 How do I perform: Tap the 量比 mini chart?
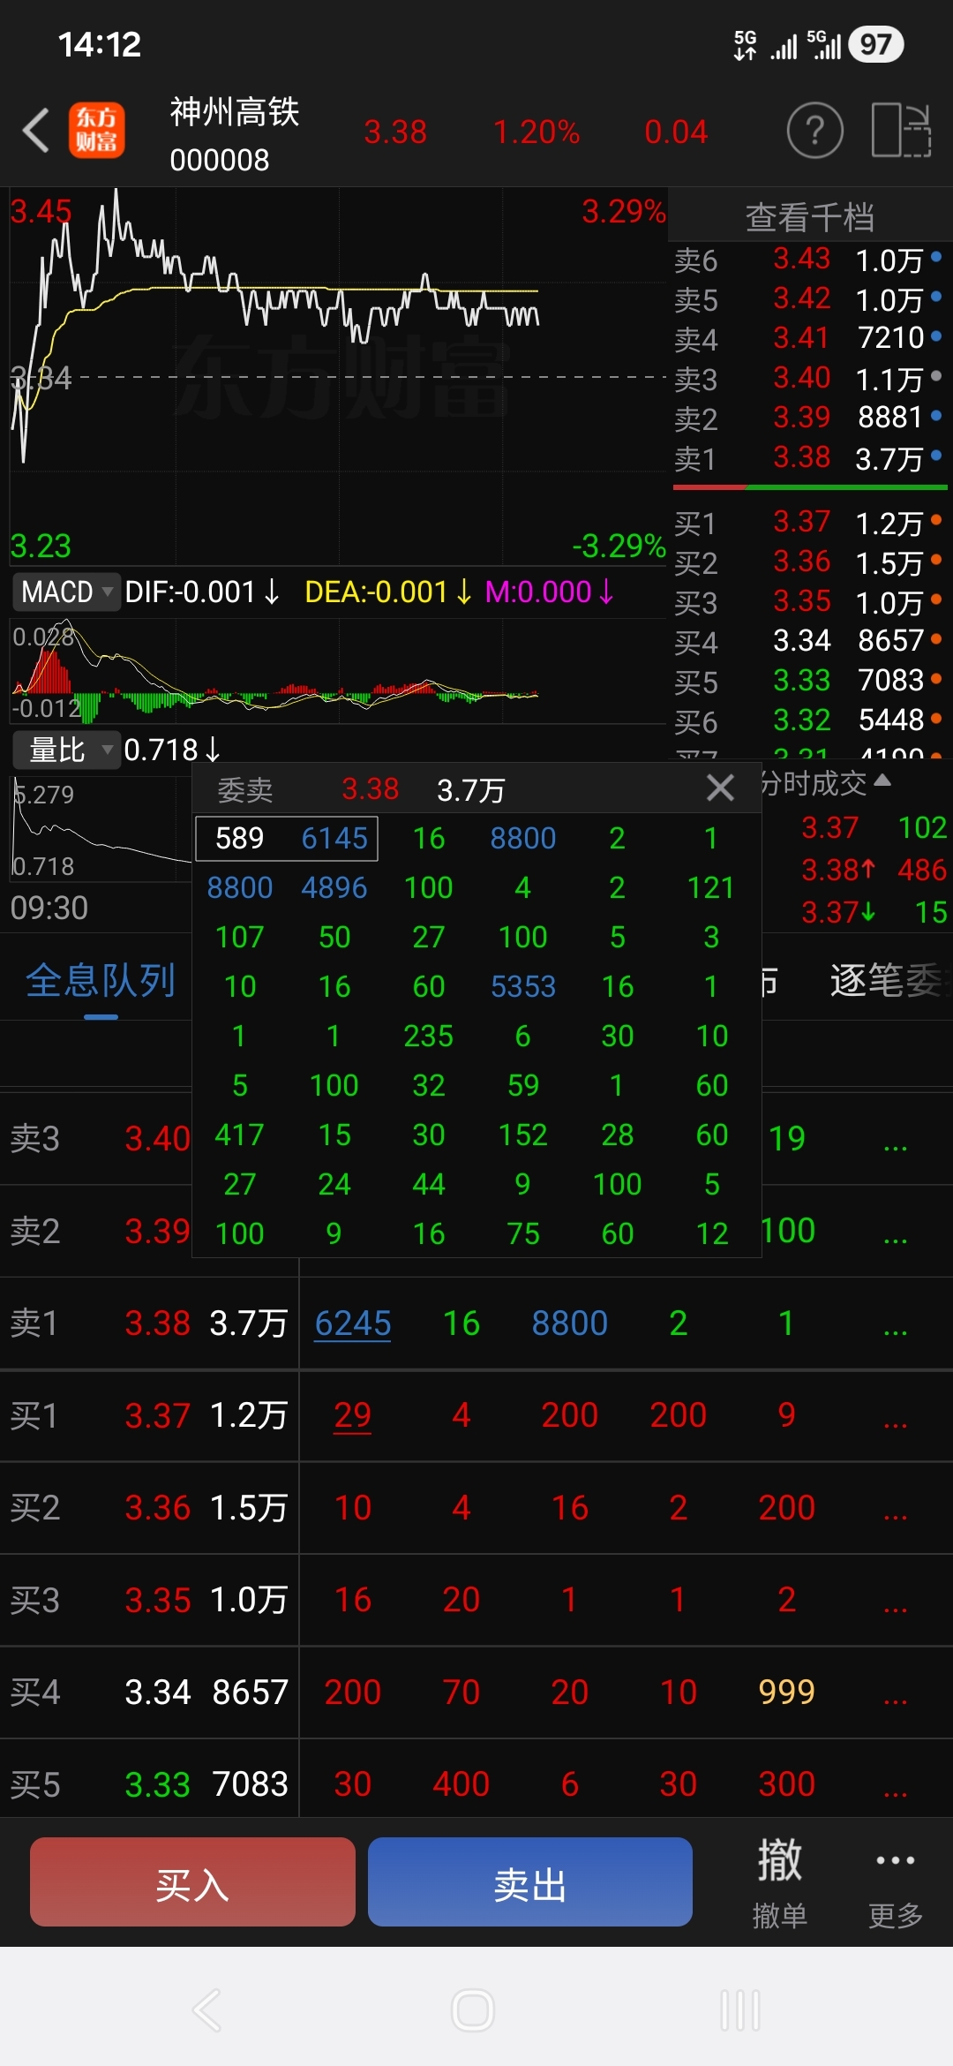(101, 828)
